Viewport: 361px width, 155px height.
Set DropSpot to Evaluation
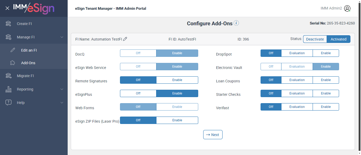click(x=297, y=53)
